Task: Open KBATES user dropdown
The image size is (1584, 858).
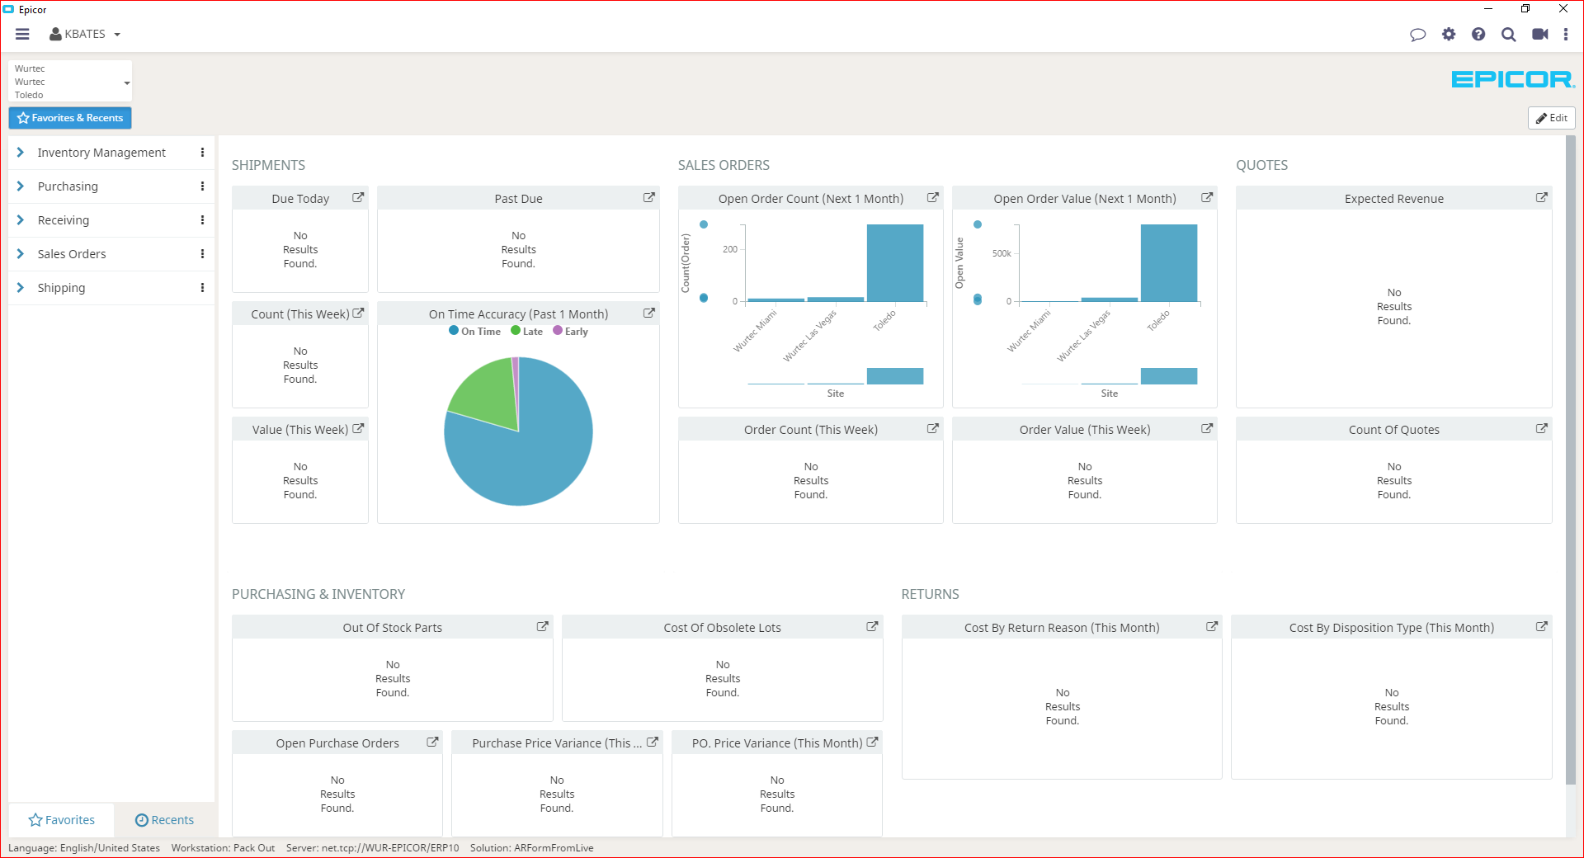Action: (85, 34)
